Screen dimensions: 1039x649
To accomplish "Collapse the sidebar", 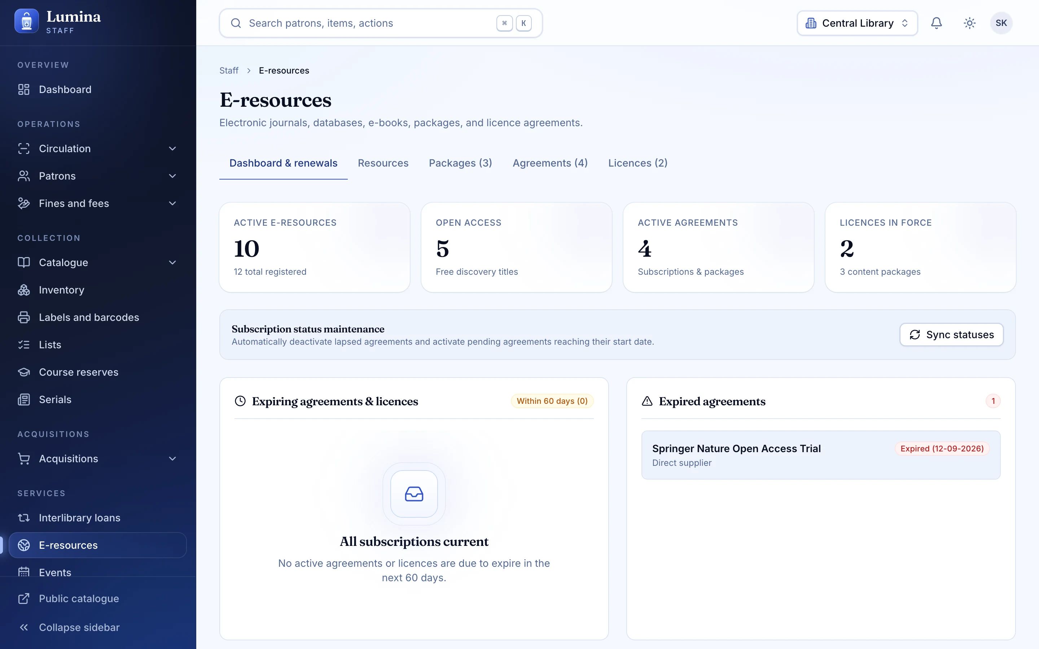I will tap(98, 627).
